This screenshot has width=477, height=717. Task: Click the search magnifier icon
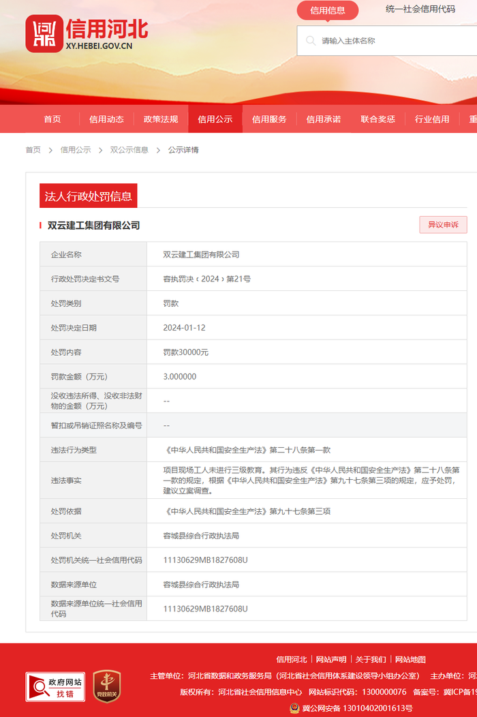311,41
